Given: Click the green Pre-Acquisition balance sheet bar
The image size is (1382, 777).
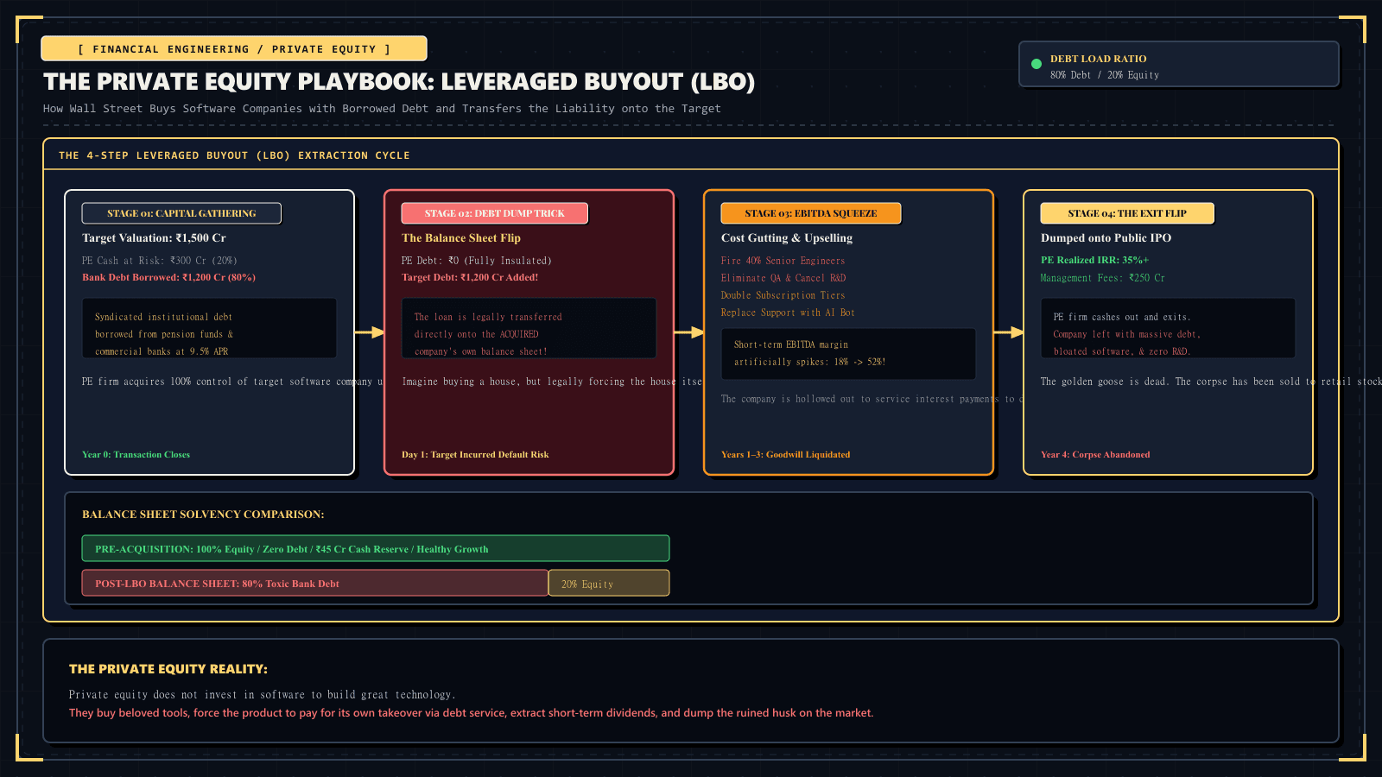Looking at the screenshot, I should coord(376,548).
